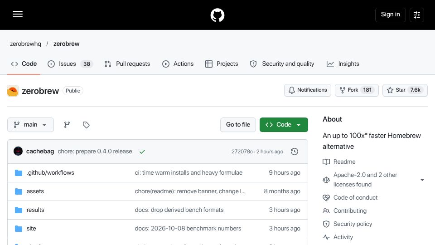Open Readme link in About

[344, 162]
